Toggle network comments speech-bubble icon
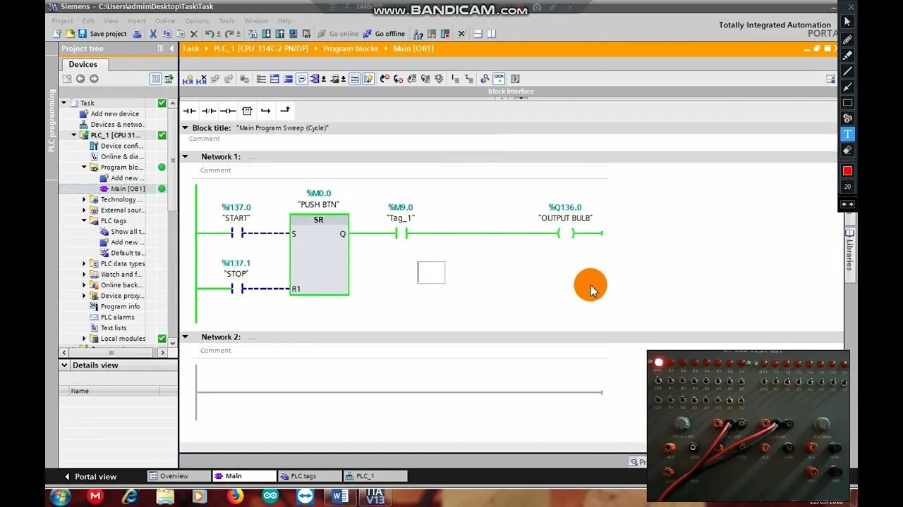The image size is (903, 507). (x=302, y=79)
